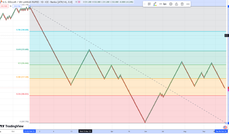
Task: Click the Aug label on time axis
Action: click(185, 131)
